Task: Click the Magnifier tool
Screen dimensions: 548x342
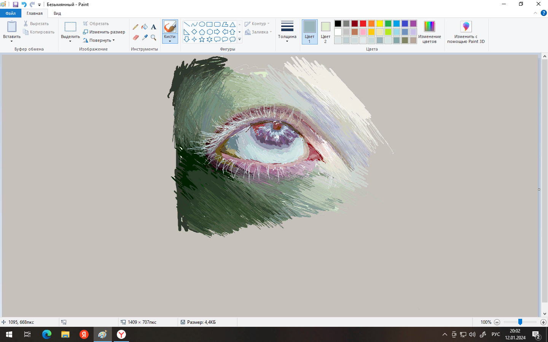Action: [x=153, y=37]
